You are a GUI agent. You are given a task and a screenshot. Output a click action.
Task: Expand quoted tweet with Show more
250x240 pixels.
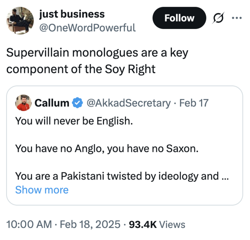click(42, 190)
